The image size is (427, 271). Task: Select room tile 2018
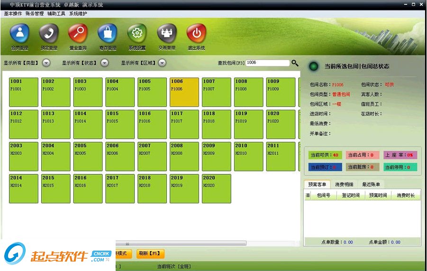(152, 189)
